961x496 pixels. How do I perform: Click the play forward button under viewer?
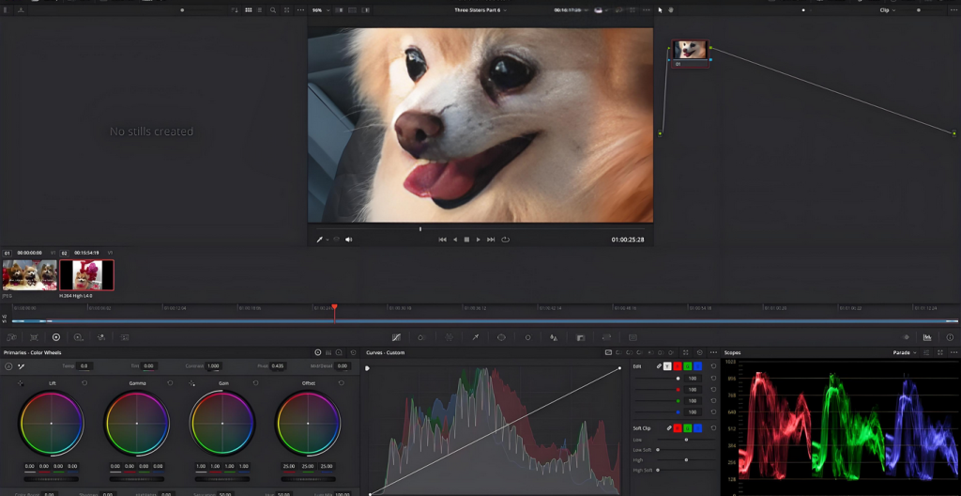coord(478,240)
